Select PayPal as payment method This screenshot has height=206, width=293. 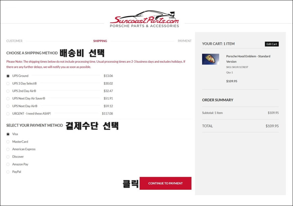click(8, 172)
